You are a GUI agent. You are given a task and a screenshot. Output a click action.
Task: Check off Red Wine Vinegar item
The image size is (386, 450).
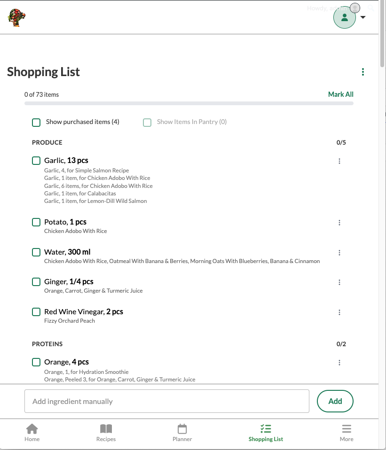36,312
